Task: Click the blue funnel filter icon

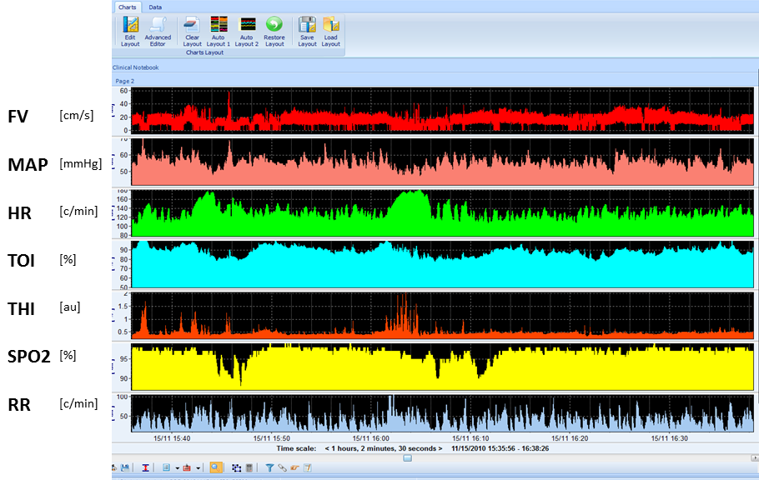Action: pyautogui.click(x=270, y=468)
